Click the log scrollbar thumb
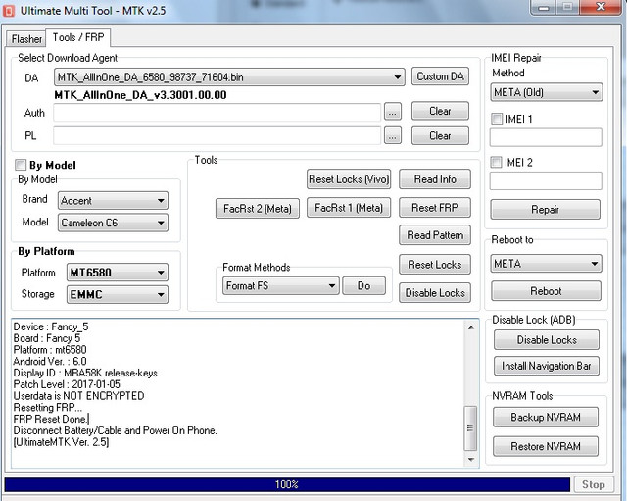The height and width of the screenshot is (501, 627). click(470, 428)
